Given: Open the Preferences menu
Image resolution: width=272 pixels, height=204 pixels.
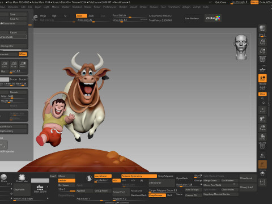Looking at the screenshot, I should (109, 7).
